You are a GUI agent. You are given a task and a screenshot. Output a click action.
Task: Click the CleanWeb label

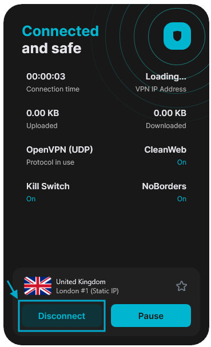point(165,150)
